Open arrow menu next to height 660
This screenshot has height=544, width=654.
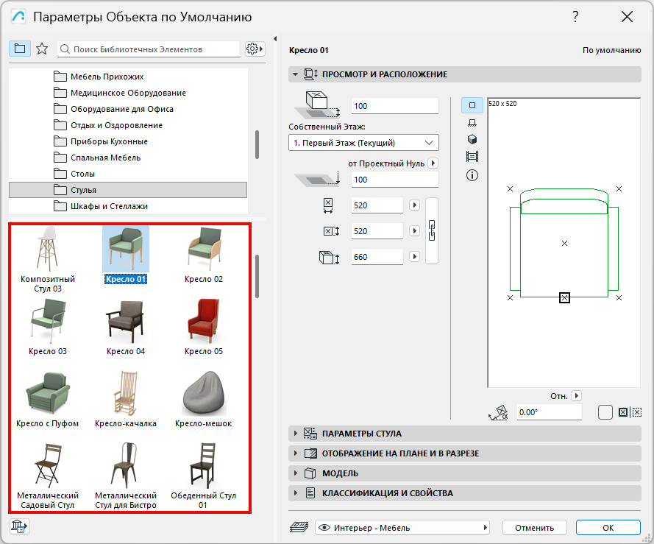click(x=415, y=256)
